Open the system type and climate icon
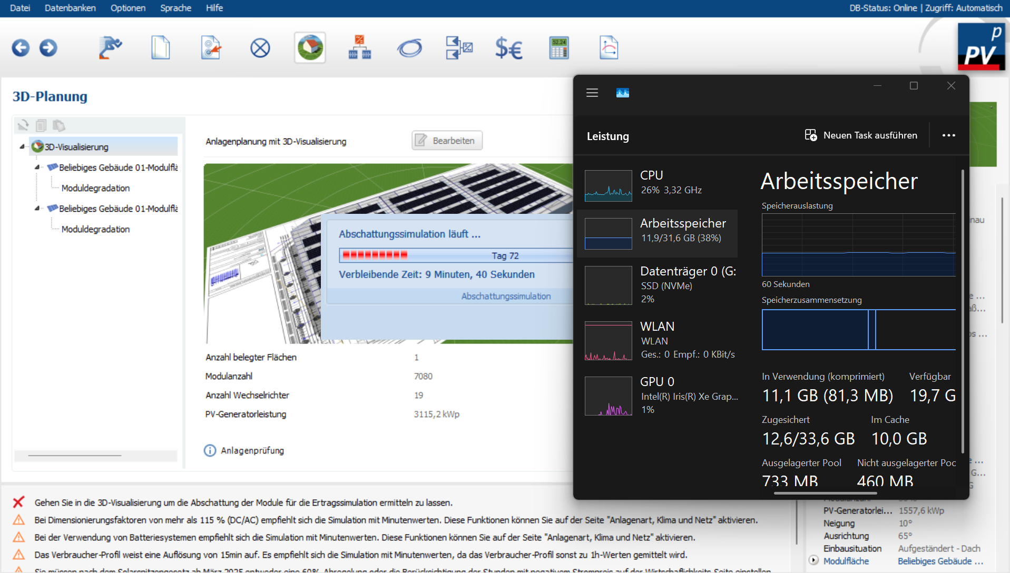The width and height of the screenshot is (1010, 573). [x=211, y=48]
